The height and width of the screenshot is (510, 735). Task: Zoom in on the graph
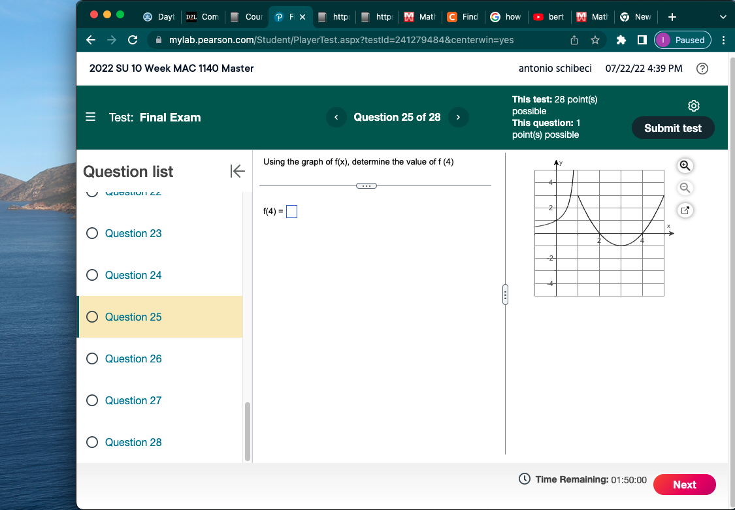tap(685, 166)
